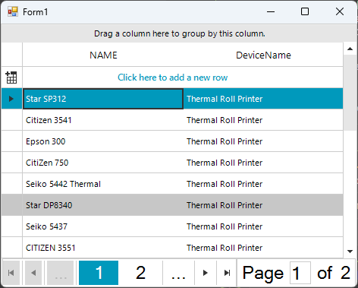Jump to last page with pager icon
This screenshot has height=288, width=358.
coord(227,273)
